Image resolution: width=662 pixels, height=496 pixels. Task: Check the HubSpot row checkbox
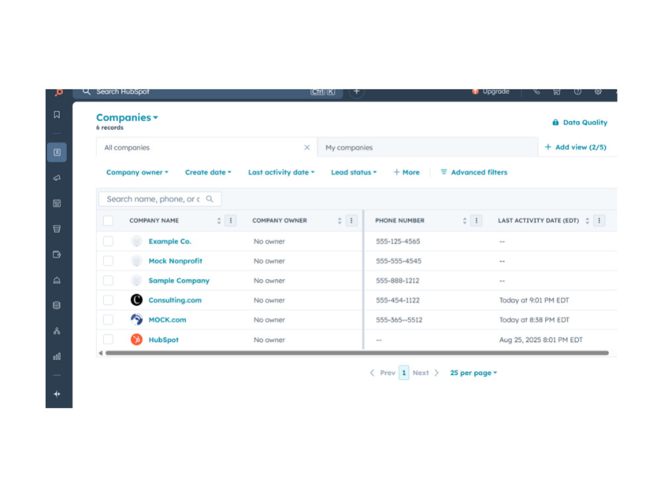(108, 339)
